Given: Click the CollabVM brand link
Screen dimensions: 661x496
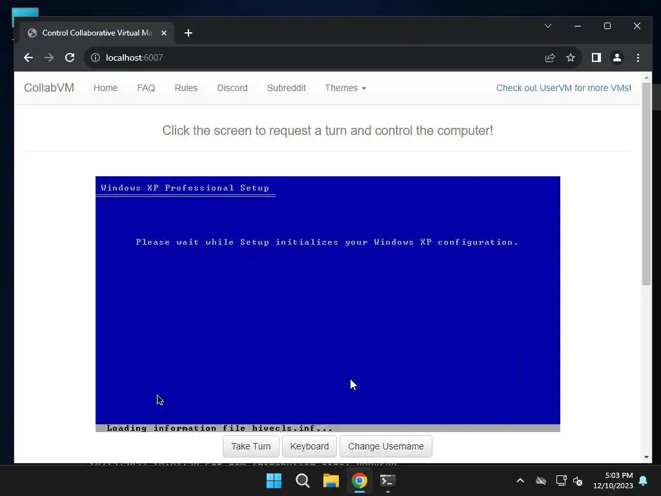Looking at the screenshot, I should (x=49, y=88).
